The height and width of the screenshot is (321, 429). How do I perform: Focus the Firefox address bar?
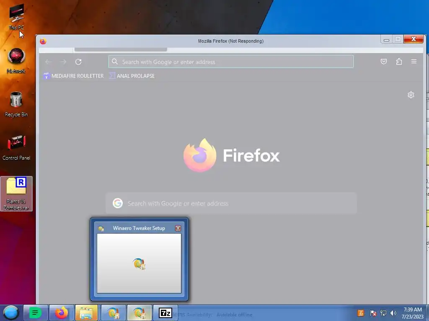pos(231,62)
